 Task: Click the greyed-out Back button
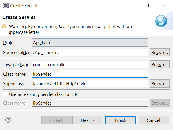click(57, 120)
